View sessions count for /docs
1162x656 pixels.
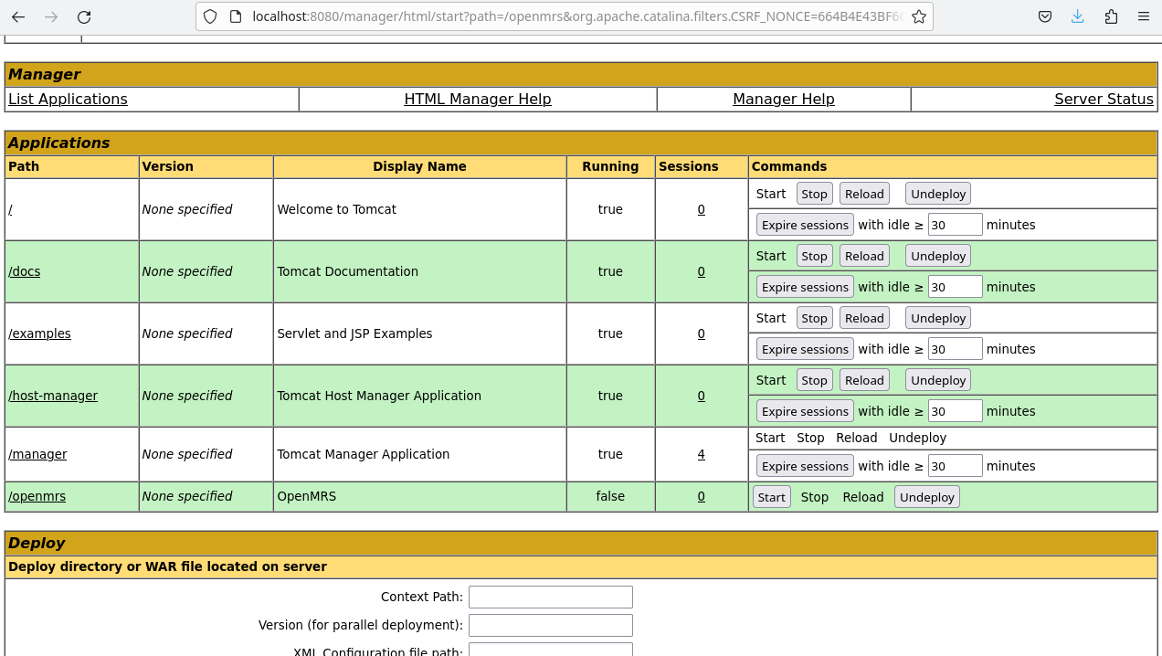(x=702, y=271)
